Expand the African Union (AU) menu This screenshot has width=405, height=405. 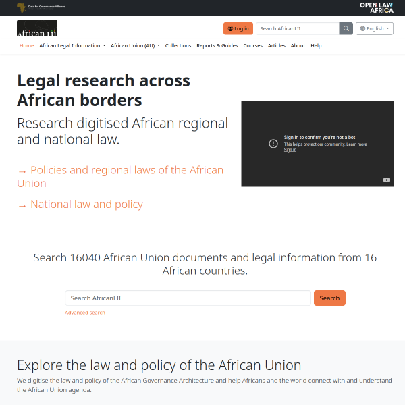[x=136, y=46]
